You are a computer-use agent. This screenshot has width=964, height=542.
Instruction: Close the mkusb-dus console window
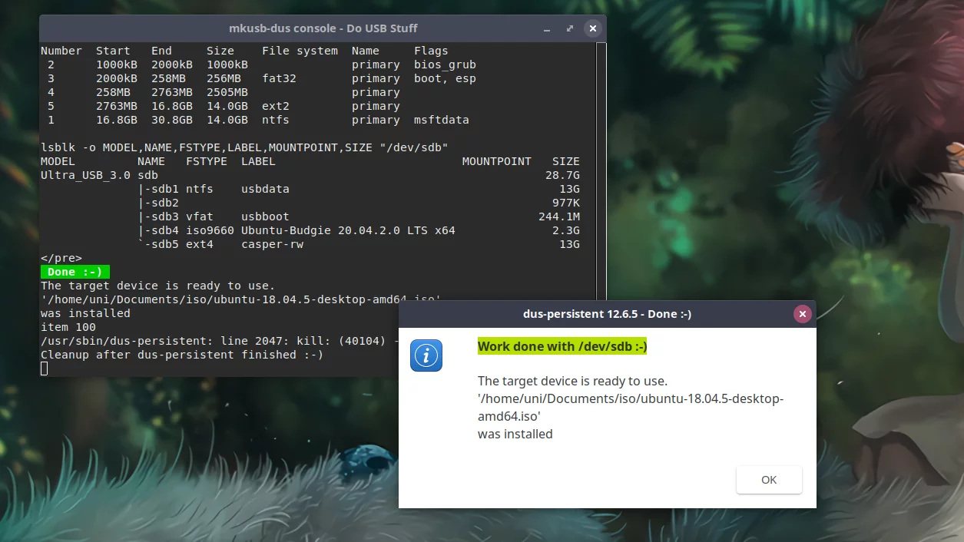tap(592, 28)
